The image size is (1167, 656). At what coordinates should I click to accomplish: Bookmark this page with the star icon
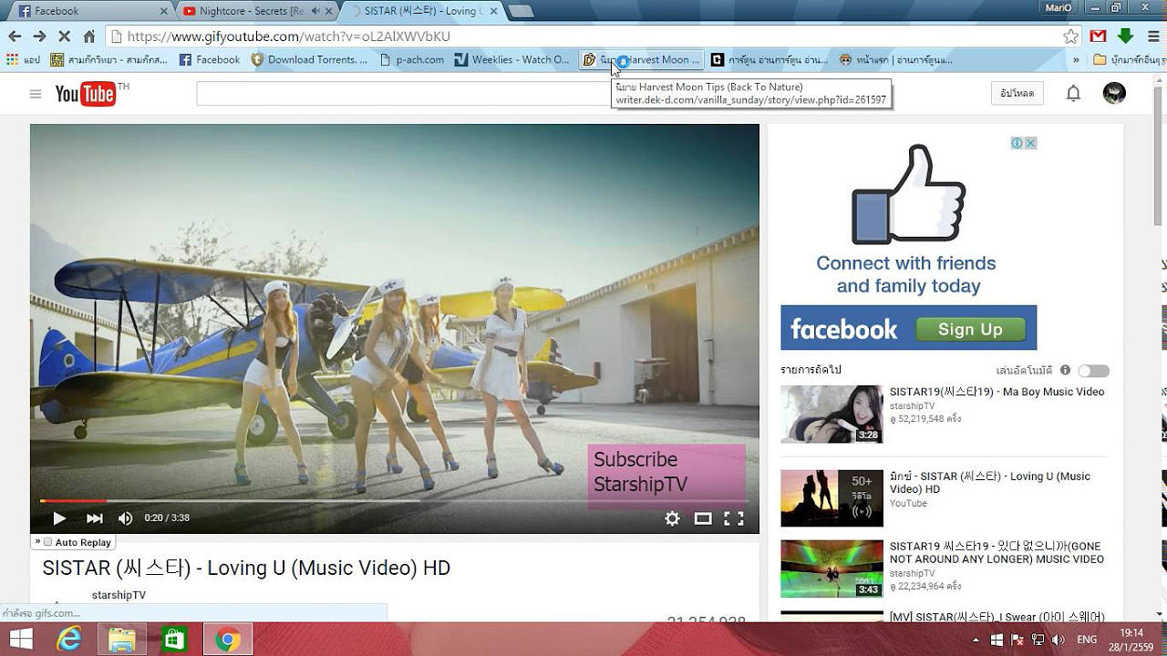coord(1070,36)
